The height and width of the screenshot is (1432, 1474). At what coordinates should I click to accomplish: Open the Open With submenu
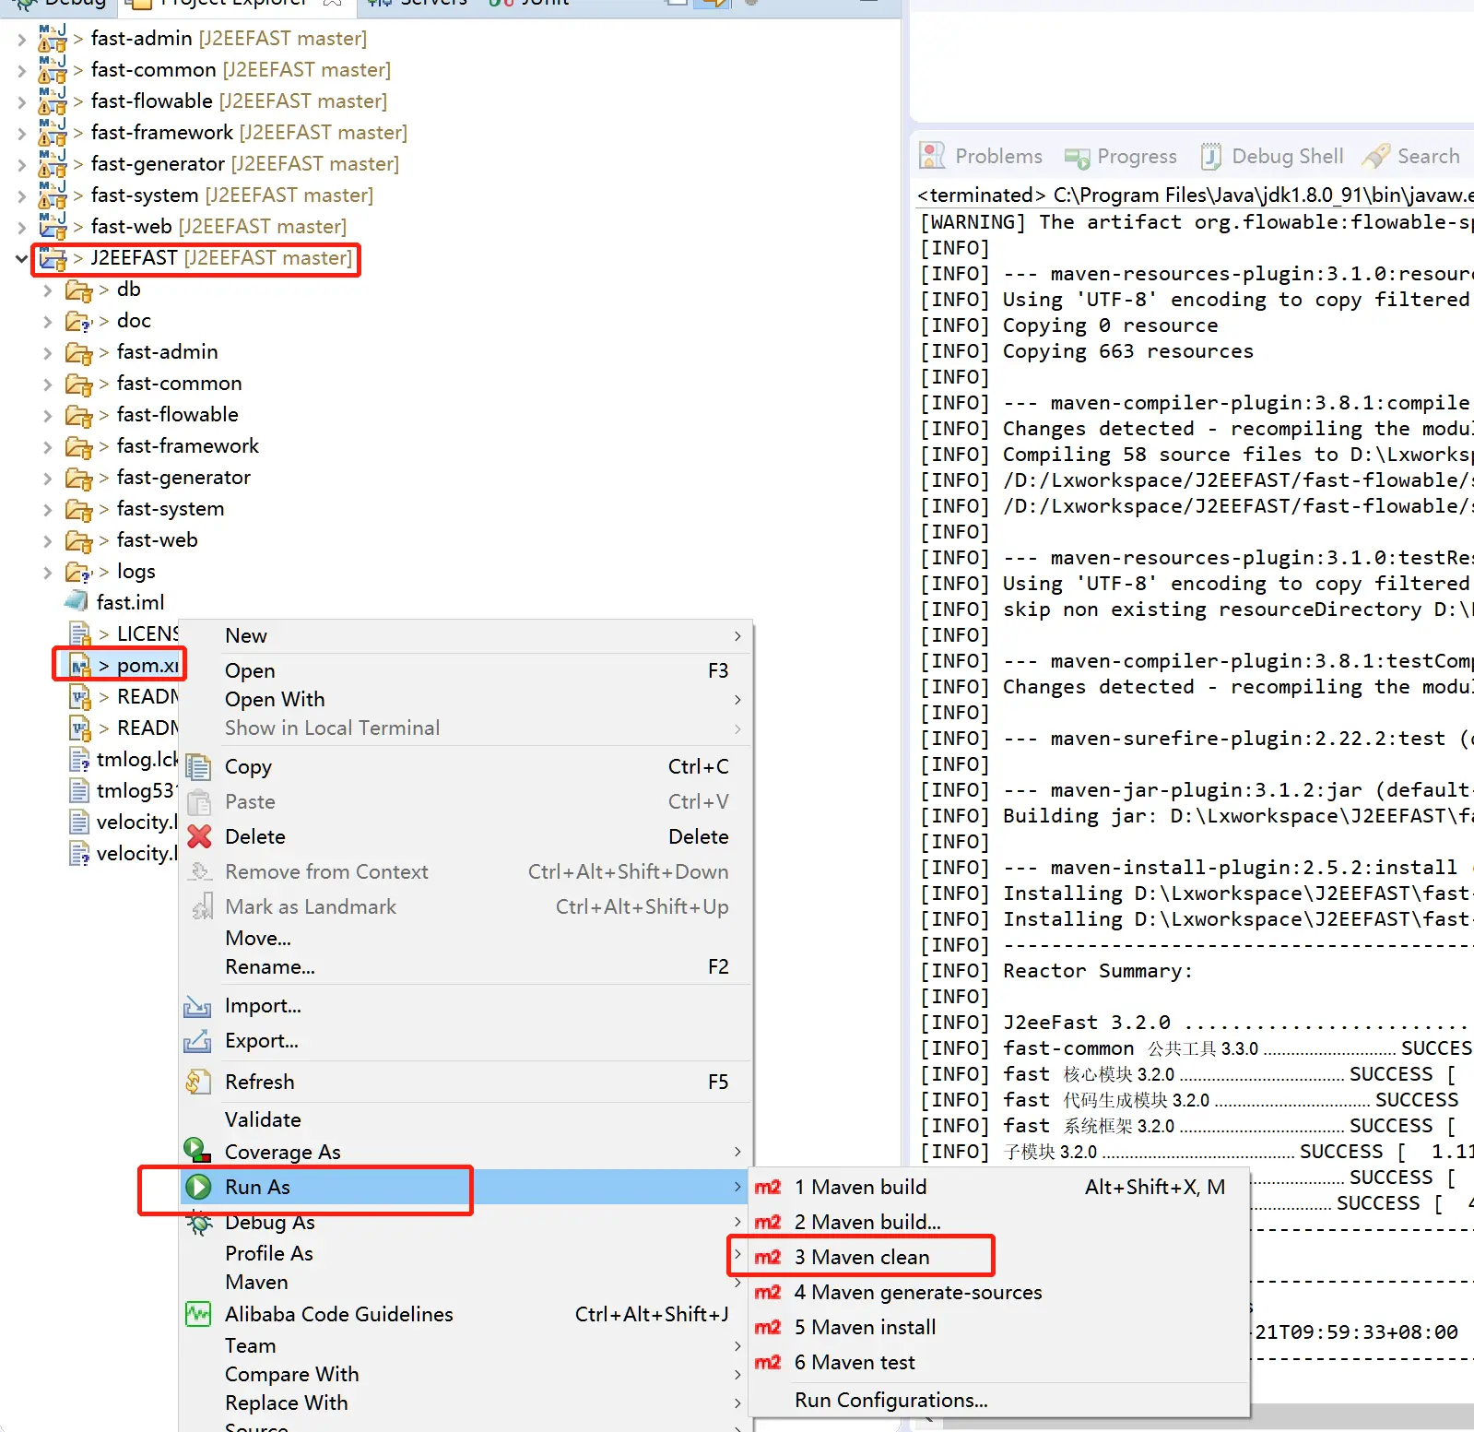coord(466,700)
